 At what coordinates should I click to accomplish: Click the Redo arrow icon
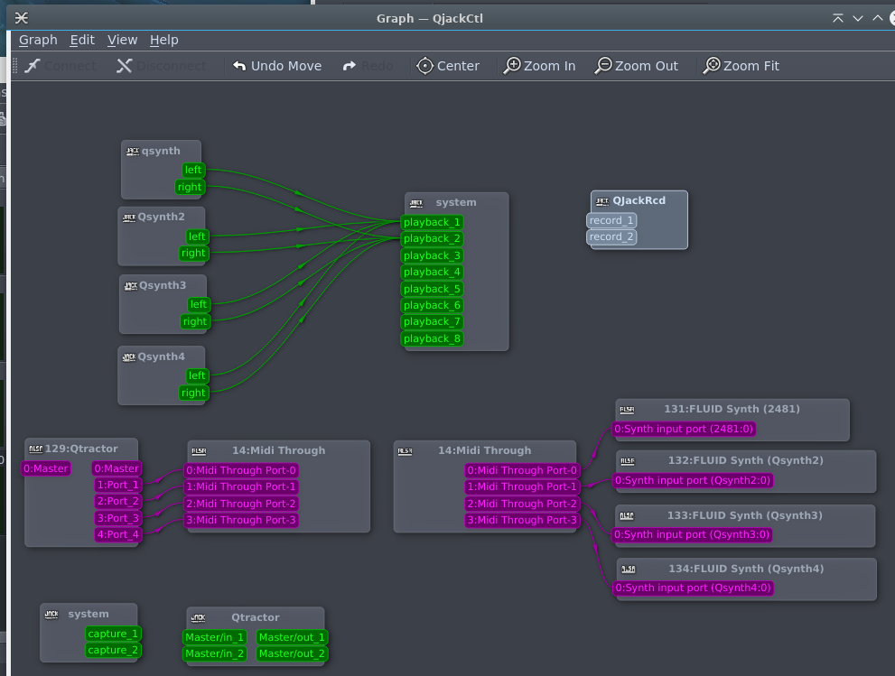pyautogui.click(x=350, y=66)
